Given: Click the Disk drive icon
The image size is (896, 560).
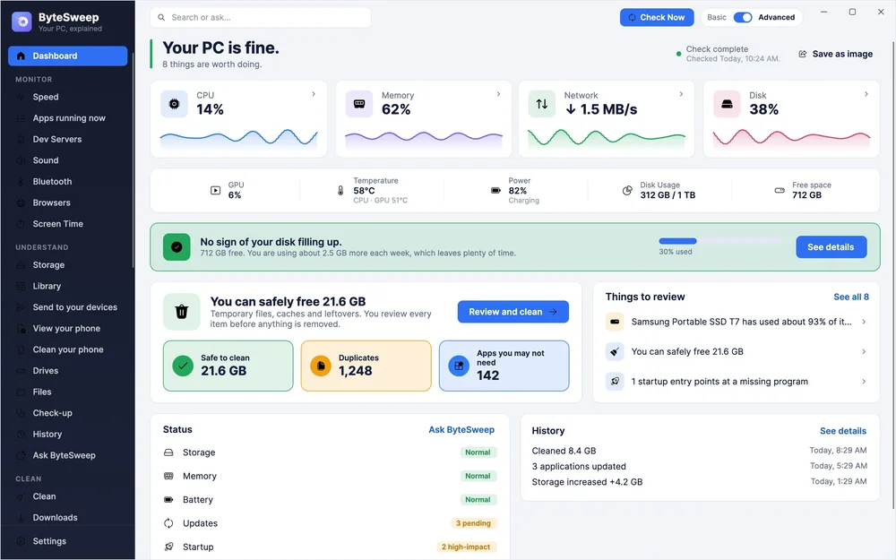Looking at the screenshot, I should [727, 104].
